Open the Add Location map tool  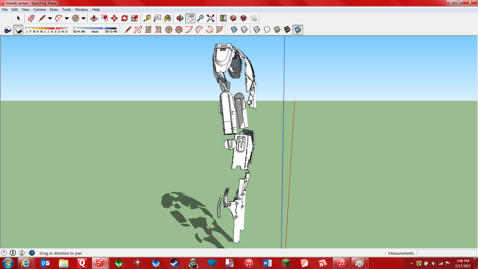[223, 18]
